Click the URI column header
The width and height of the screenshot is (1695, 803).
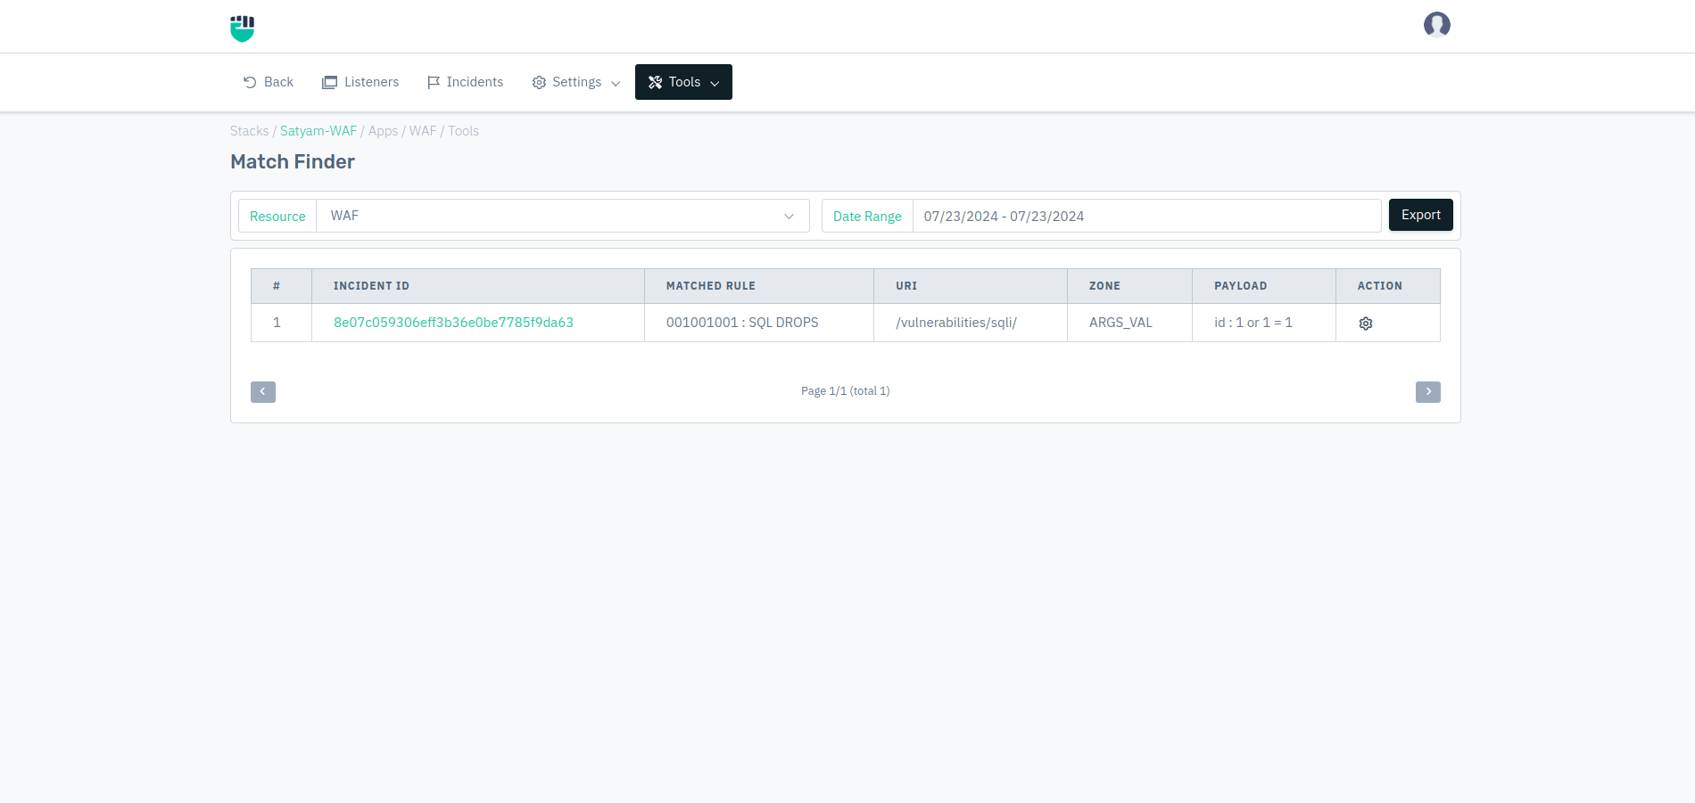971,286
